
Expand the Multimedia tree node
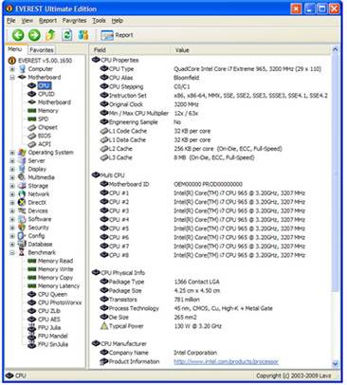tap(12, 177)
